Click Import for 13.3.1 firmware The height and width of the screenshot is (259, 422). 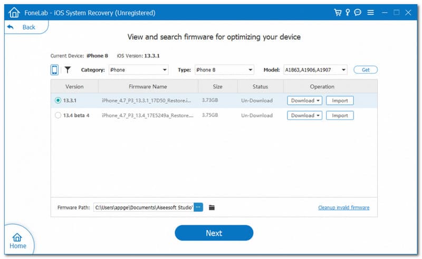pyautogui.click(x=340, y=101)
